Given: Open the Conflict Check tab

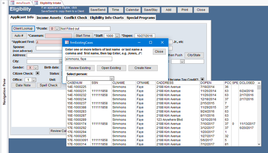Looking at the screenshot, I should coord(75,18).
